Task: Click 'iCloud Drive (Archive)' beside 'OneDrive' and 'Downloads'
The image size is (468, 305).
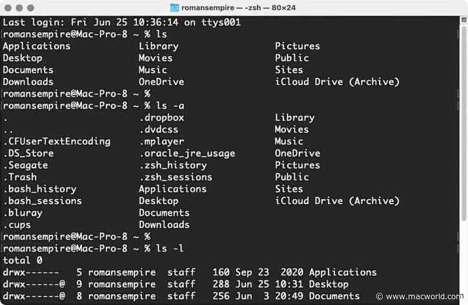Action: point(337,82)
